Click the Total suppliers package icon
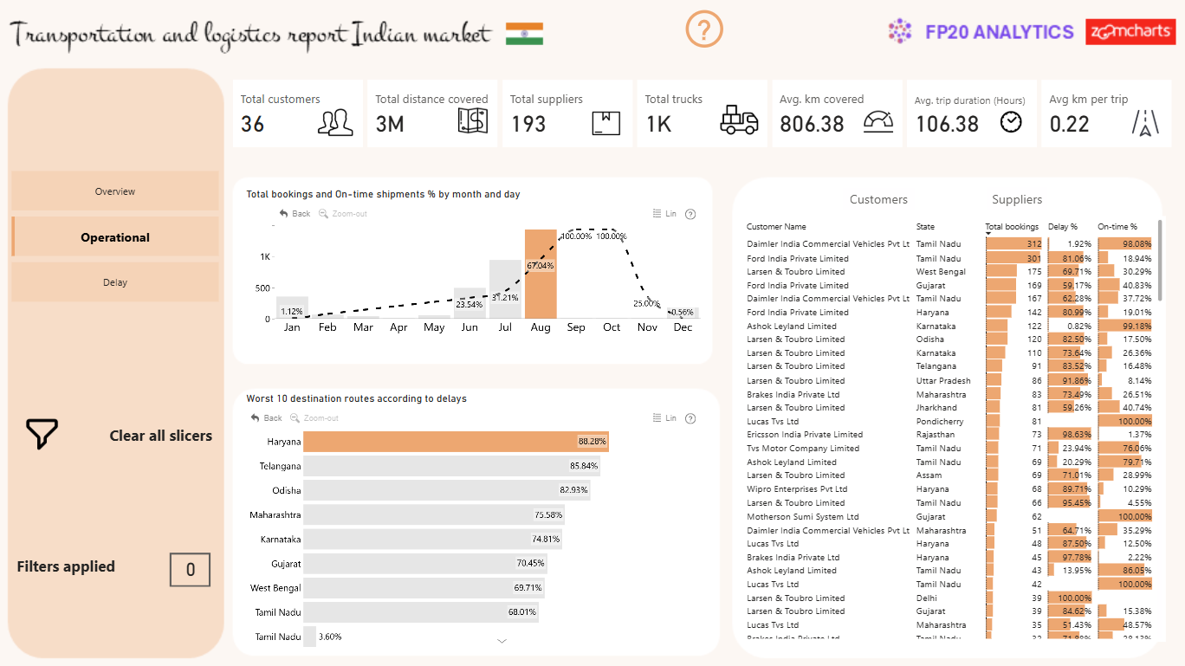 [x=606, y=123]
